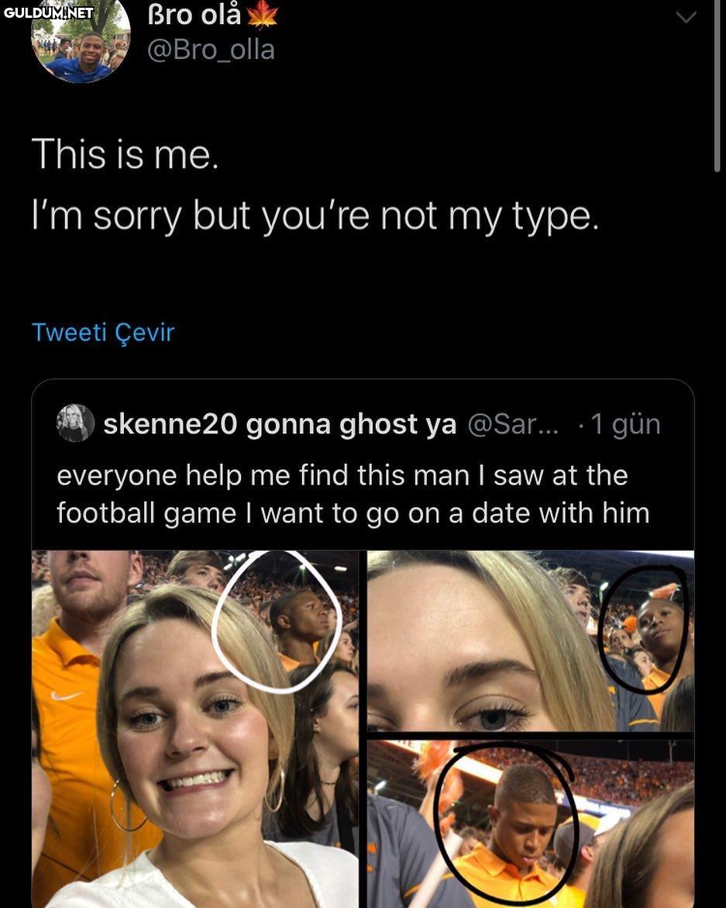
Task: Open the bottom-right stadium photo
Action: click(x=530, y=823)
